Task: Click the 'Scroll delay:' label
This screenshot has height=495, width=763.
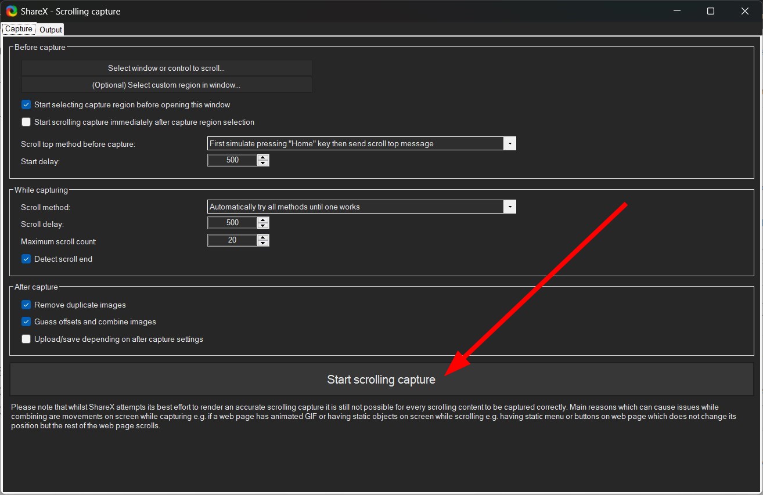Action: coord(42,224)
